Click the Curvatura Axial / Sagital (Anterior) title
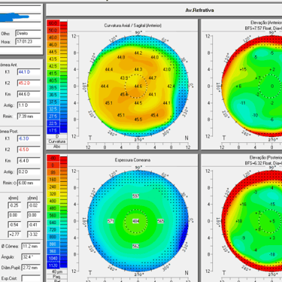282x282 pixels. [133, 26]
